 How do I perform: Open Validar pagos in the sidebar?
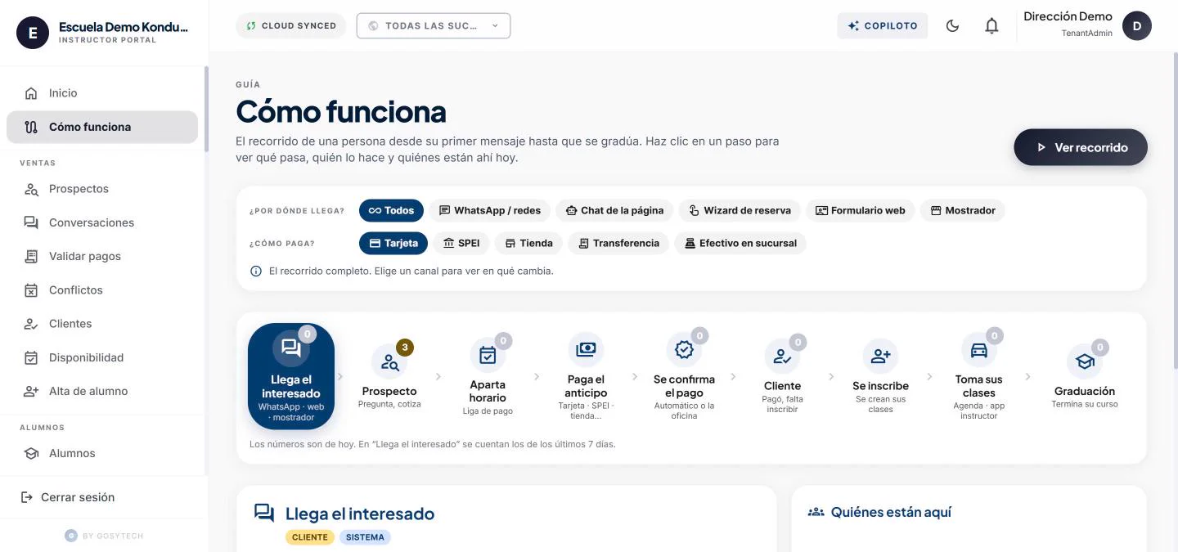102,256
